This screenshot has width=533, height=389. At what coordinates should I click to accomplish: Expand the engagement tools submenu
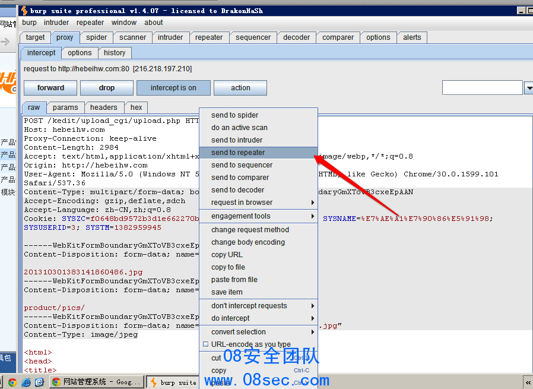258,216
